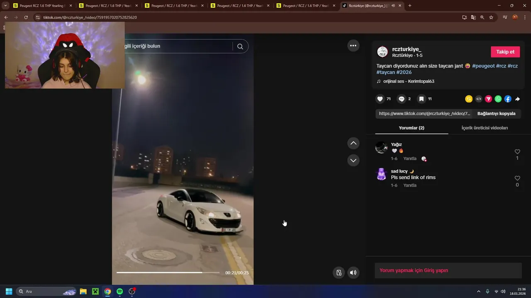Reload the page
Screen dimensions: 531x298
tap(26, 17)
